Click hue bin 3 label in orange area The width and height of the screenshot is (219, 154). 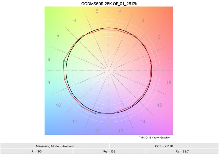(143, 20)
